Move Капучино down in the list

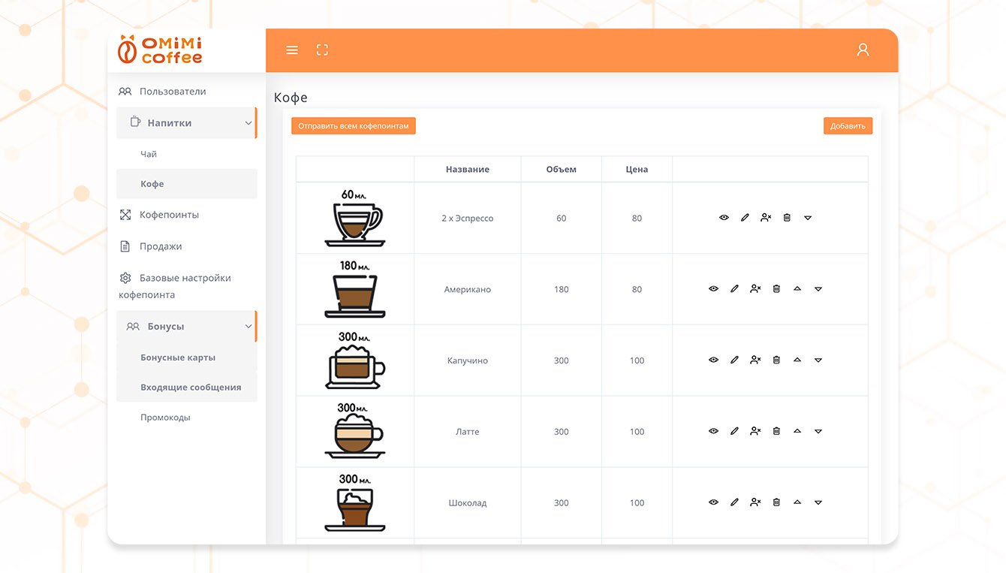pos(818,360)
